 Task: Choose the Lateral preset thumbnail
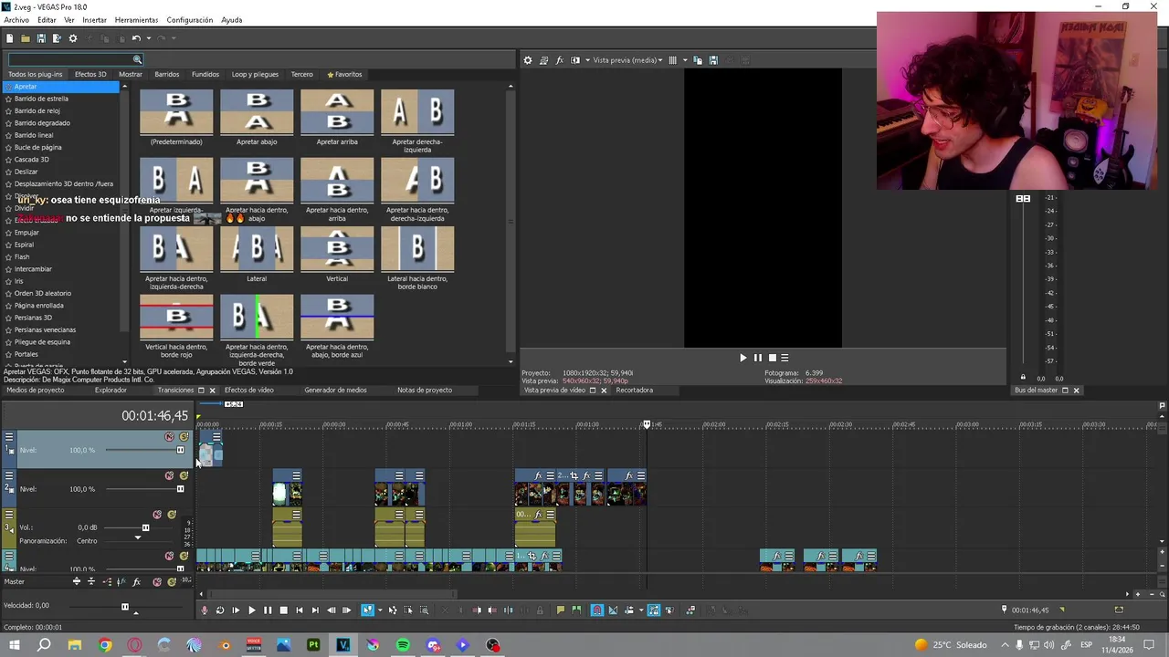coord(257,249)
